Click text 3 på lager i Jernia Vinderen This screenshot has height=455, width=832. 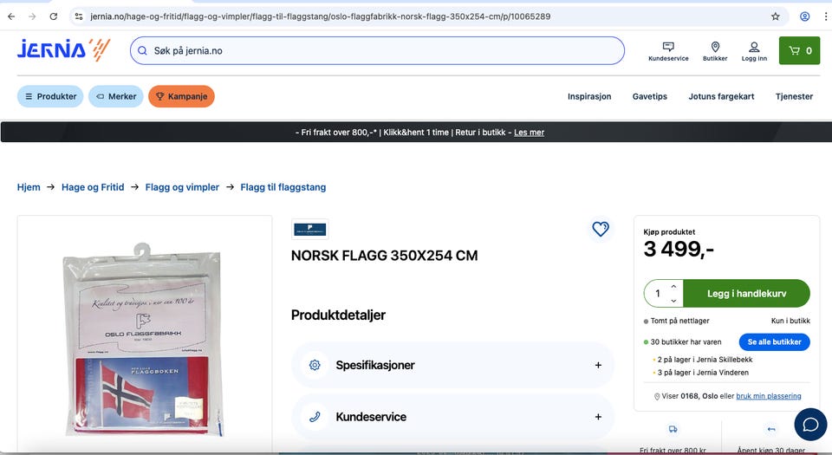click(x=703, y=373)
